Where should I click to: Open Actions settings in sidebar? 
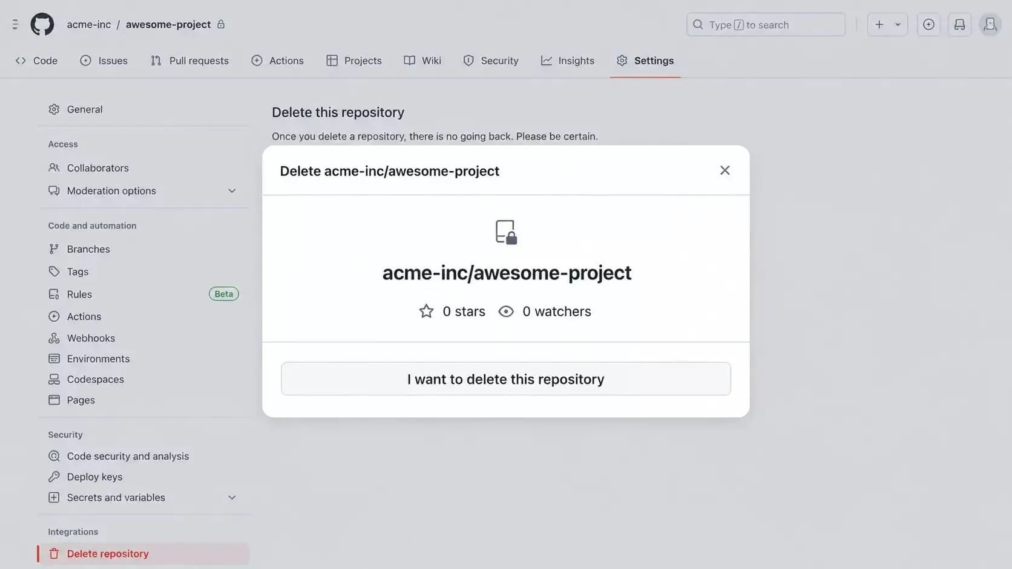coord(143,317)
